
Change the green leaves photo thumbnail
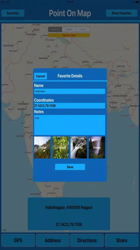pos(61,147)
